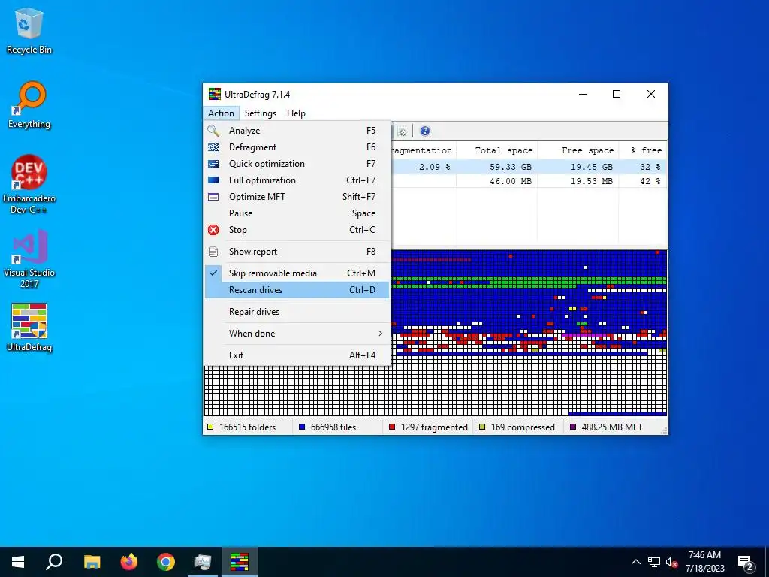Open taskbar Search magnifier

54,562
